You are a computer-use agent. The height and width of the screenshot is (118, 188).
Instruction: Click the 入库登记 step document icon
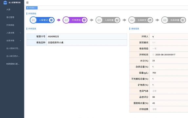pos(51,20)
